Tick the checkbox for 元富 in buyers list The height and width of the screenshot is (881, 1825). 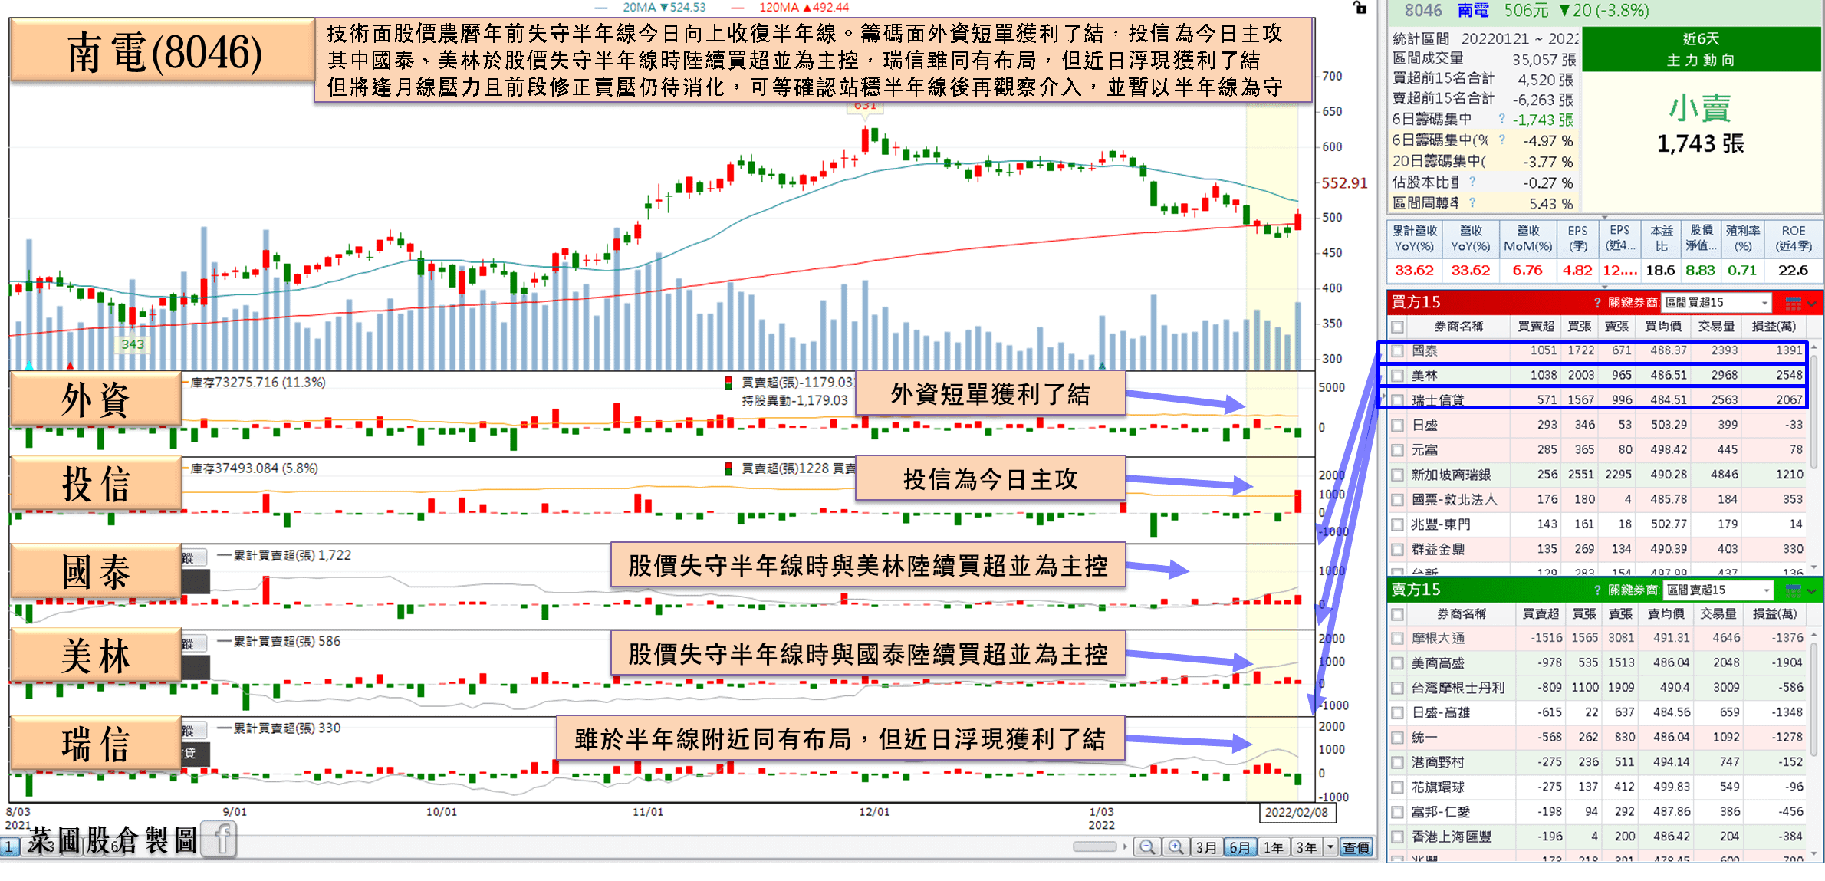pos(1398,451)
